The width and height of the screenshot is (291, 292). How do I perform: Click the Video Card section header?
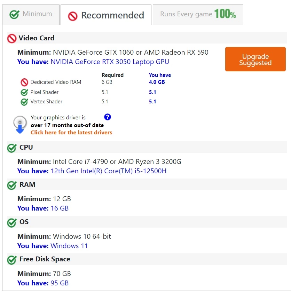(147, 38)
